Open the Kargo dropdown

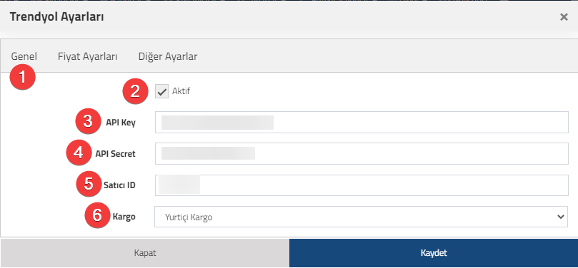(361, 217)
